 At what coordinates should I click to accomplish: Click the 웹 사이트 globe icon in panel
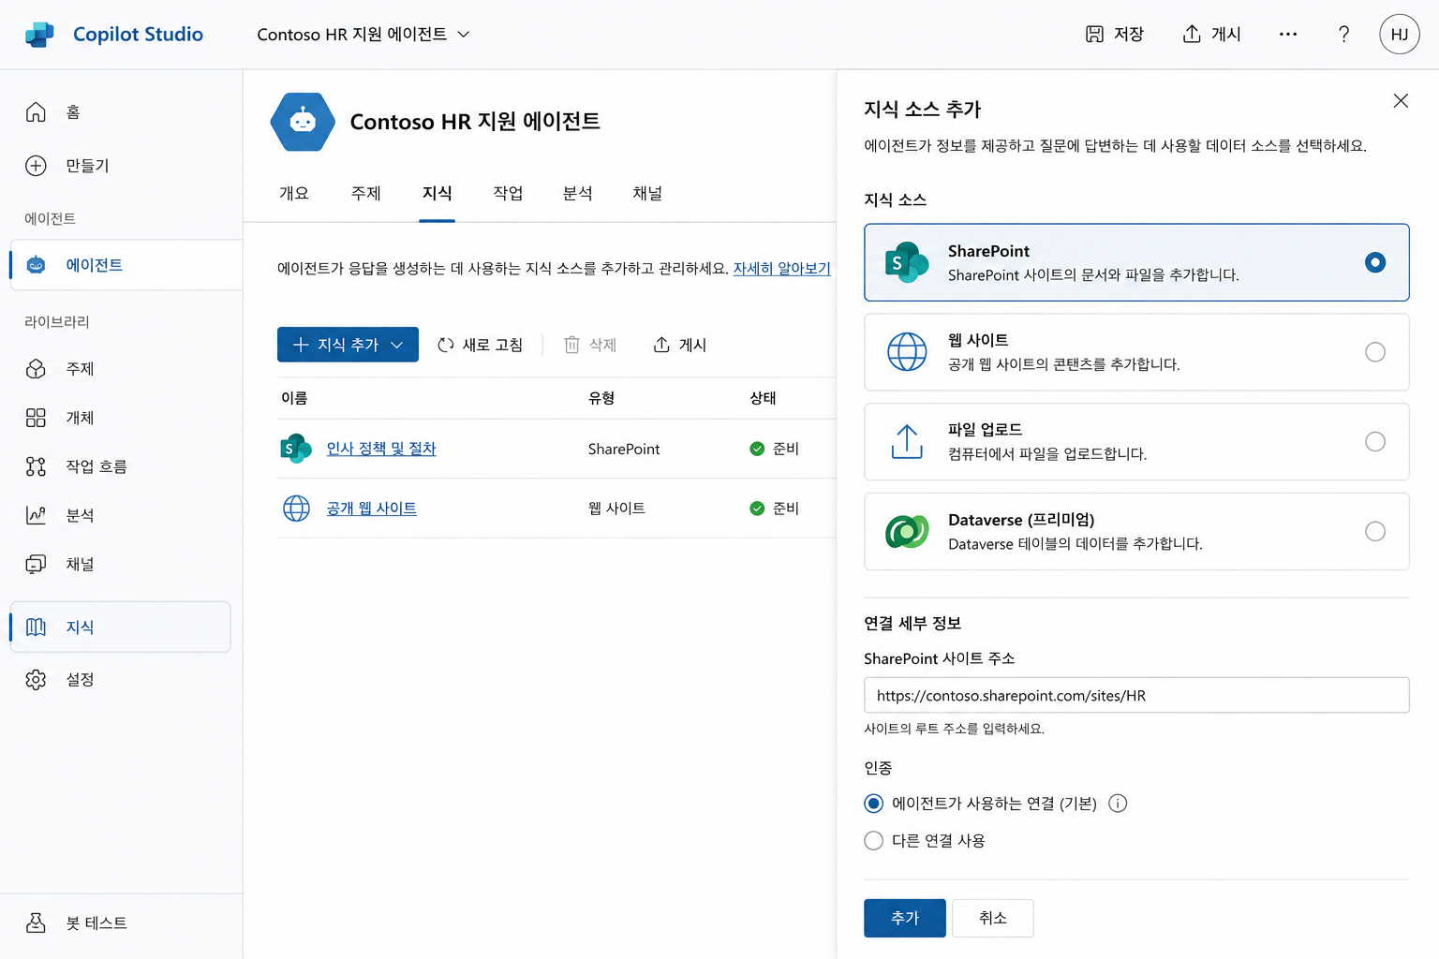(907, 352)
